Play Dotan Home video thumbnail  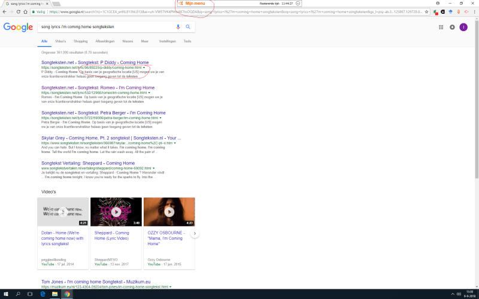[x=63, y=212]
